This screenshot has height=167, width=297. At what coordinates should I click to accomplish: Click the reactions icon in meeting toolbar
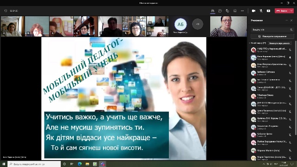(227, 11)
